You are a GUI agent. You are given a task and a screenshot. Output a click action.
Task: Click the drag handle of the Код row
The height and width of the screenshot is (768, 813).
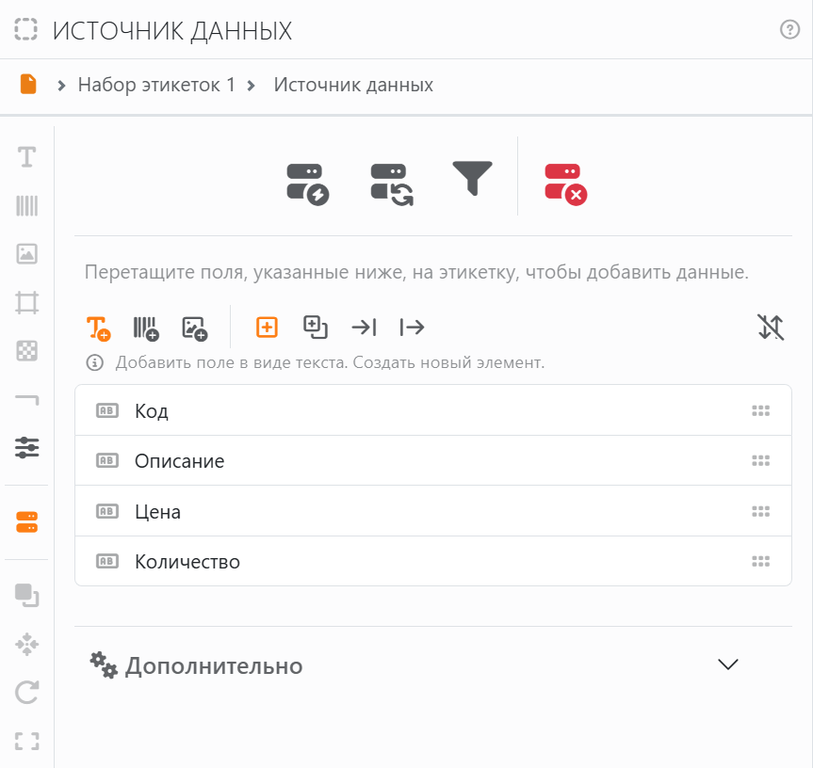click(x=760, y=410)
